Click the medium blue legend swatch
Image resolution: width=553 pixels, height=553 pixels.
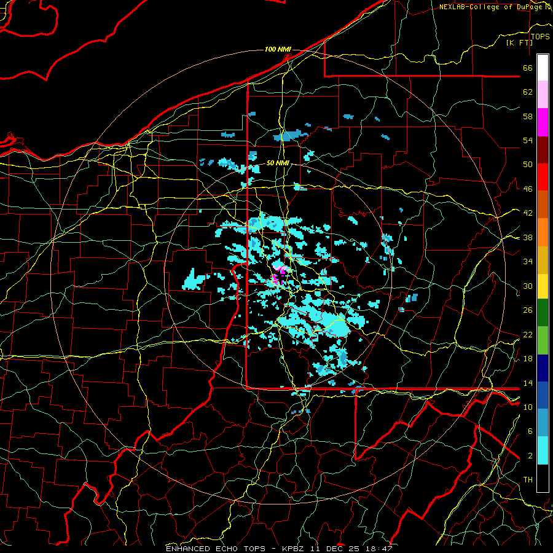pos(543,395)
